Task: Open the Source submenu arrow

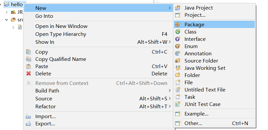Action: click(x=170, y=98)
